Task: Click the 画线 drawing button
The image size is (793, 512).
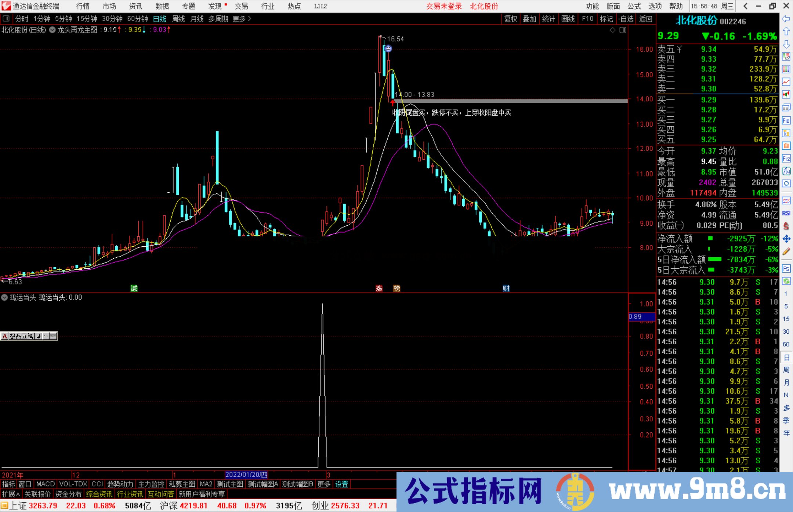Action: tap(568, 19)
